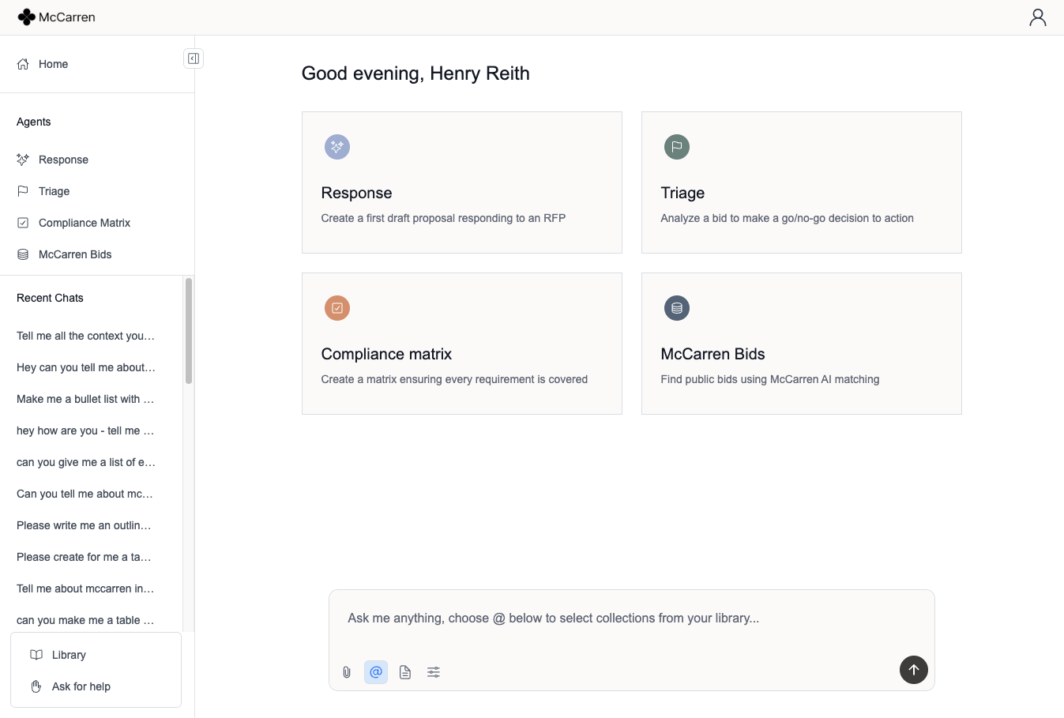1064x718 pixels.
Task: Click the Response sparkle icon in the sidebar
Action: click(x=23, y=160)
